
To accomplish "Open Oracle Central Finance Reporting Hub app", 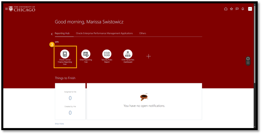I will coord(65,57).
